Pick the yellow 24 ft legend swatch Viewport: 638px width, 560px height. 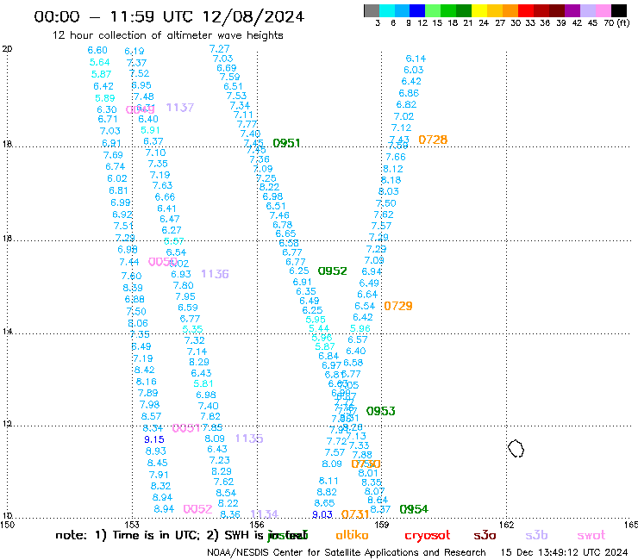[479, 10]
